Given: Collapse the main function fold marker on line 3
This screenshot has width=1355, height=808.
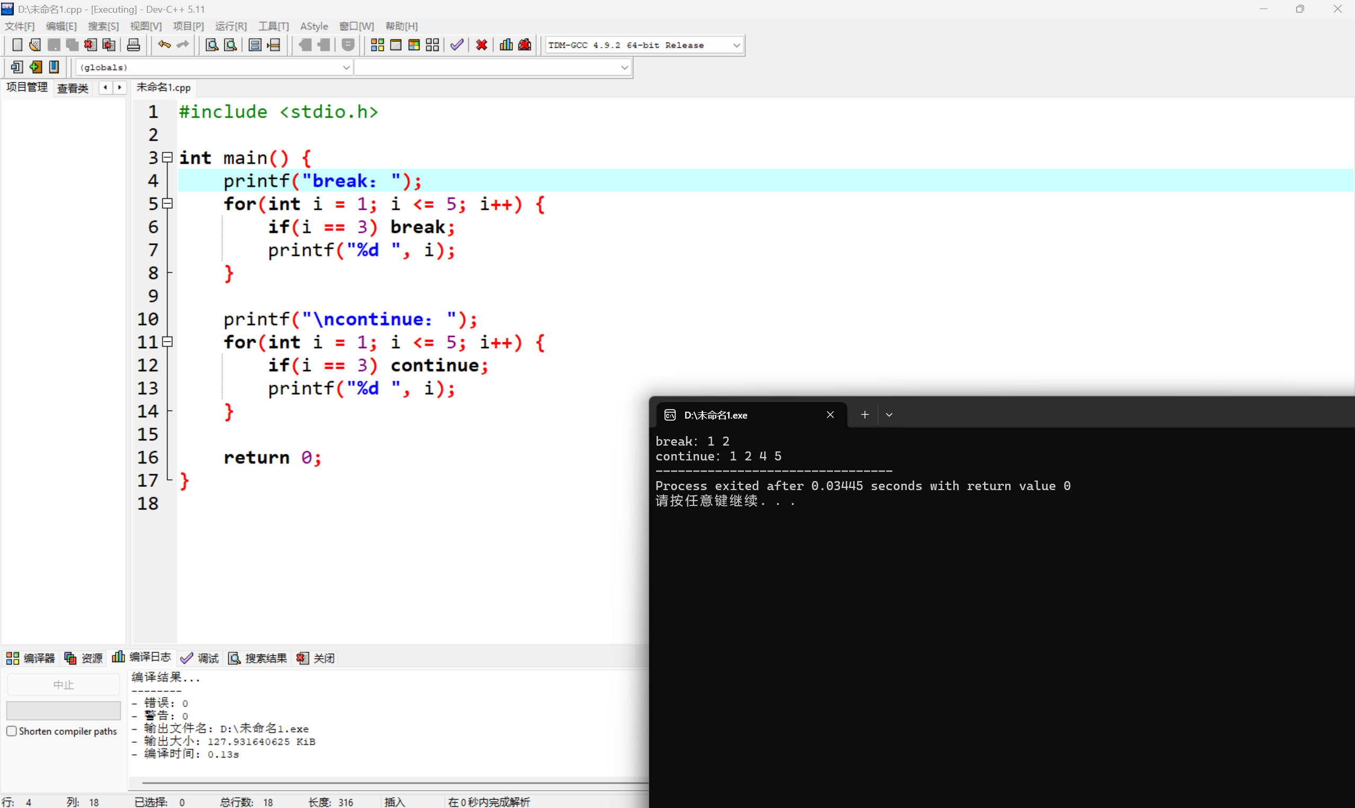Looking at the screenshot, I should pos(167,157).
